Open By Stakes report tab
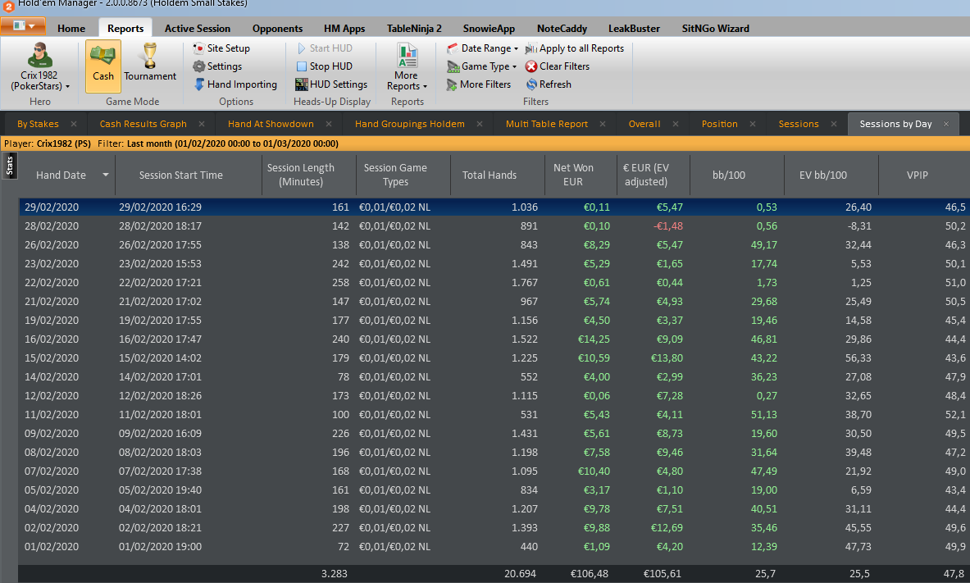This screenshot has width=970, height=583. [x=38, y=124]
